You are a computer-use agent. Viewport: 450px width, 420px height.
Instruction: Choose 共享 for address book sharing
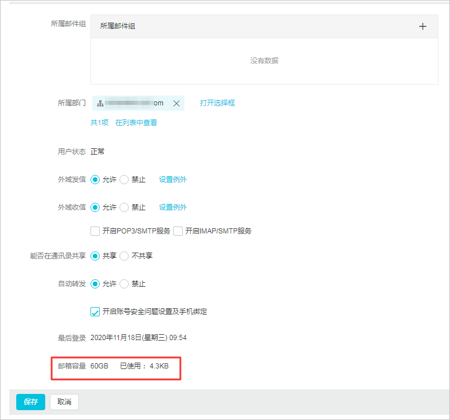click(95, 255)
